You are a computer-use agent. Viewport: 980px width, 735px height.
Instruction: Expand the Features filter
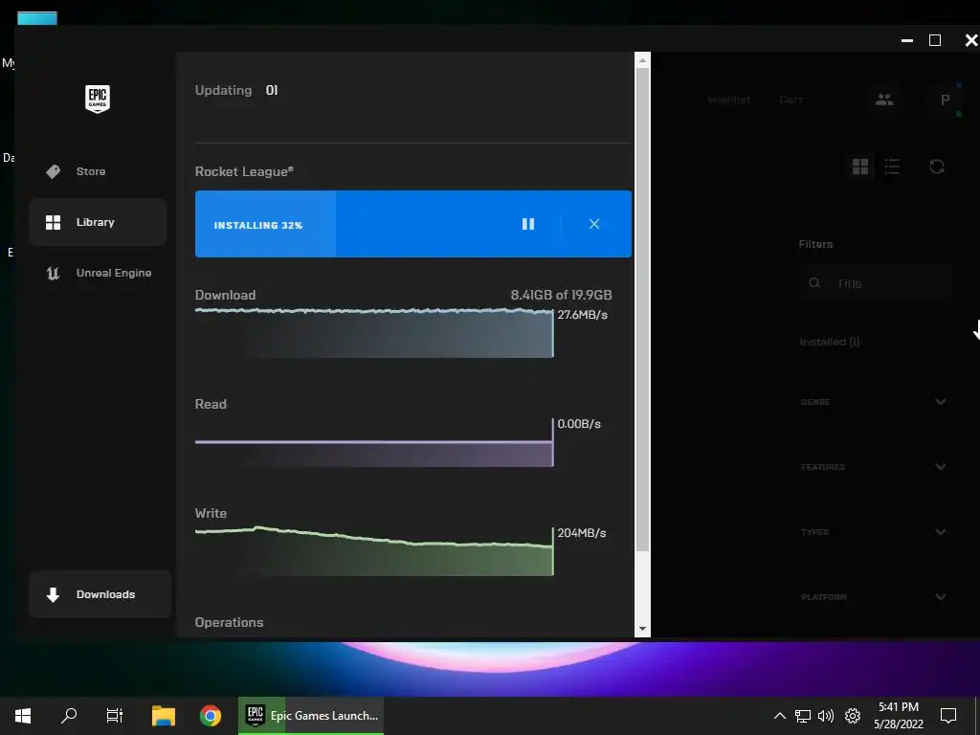coord(874,467)
